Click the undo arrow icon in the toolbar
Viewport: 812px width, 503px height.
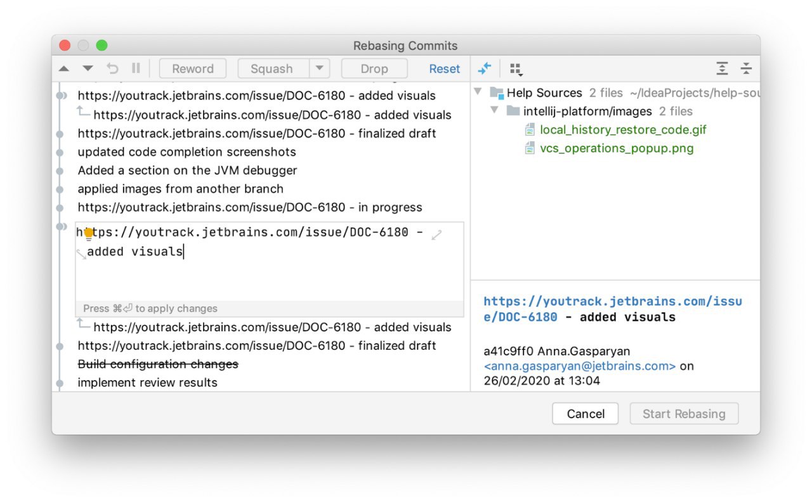[112, 68]
